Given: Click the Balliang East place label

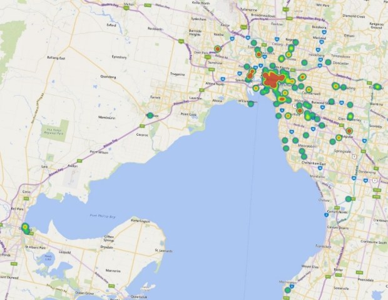Looking at the screenshot, I should tap(56, 58).
